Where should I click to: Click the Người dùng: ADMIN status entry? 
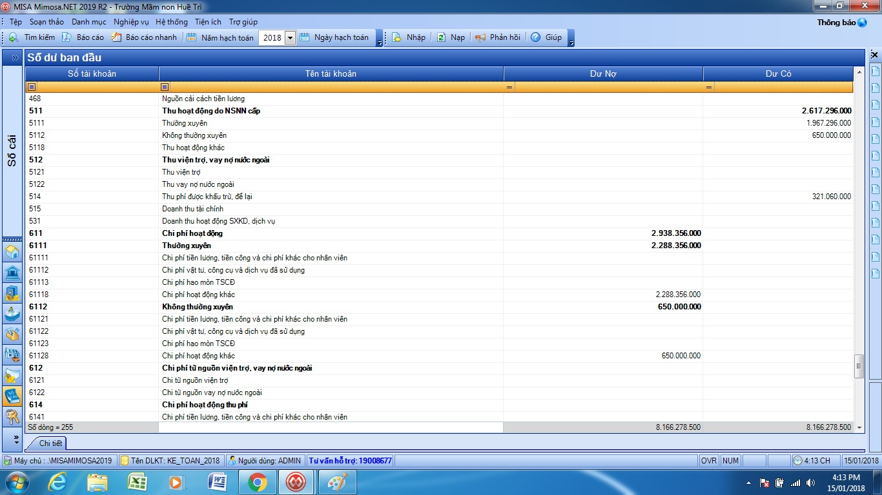click(x=265, y=461)
